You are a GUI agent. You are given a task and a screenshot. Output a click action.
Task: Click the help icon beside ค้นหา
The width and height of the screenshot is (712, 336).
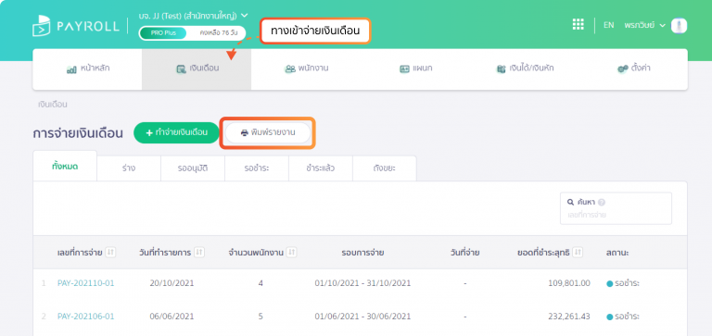coord(602,203)
